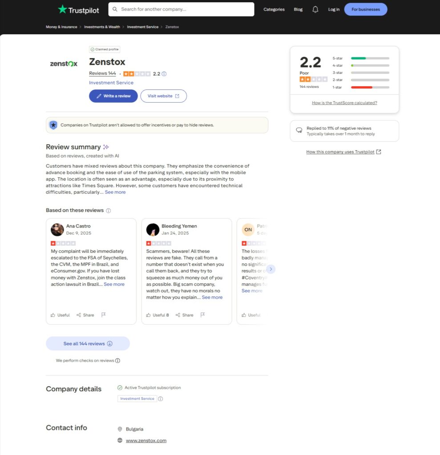Screen dimensions: 440x455
Task: Click the speech bubble icon in the replies panel
Action: (x=300, y=130)
